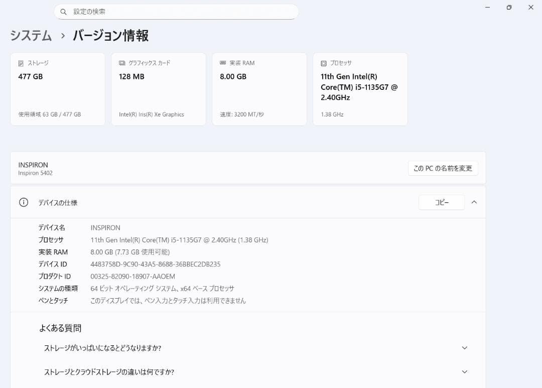Collapse the デバイスの仕様 section chevron
This screenshot has height=388, width=542.
(x=474, y=202)
